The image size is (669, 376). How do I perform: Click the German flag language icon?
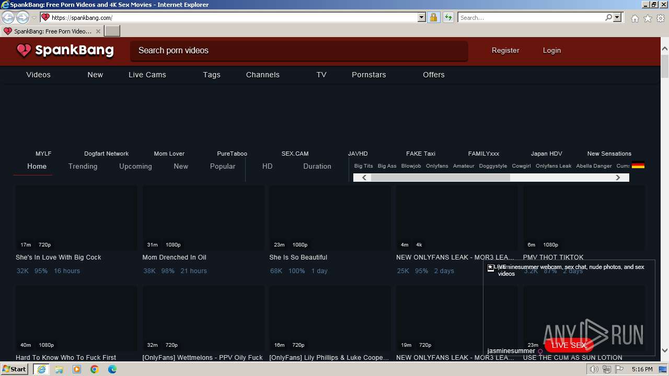[x=638, y=166]
